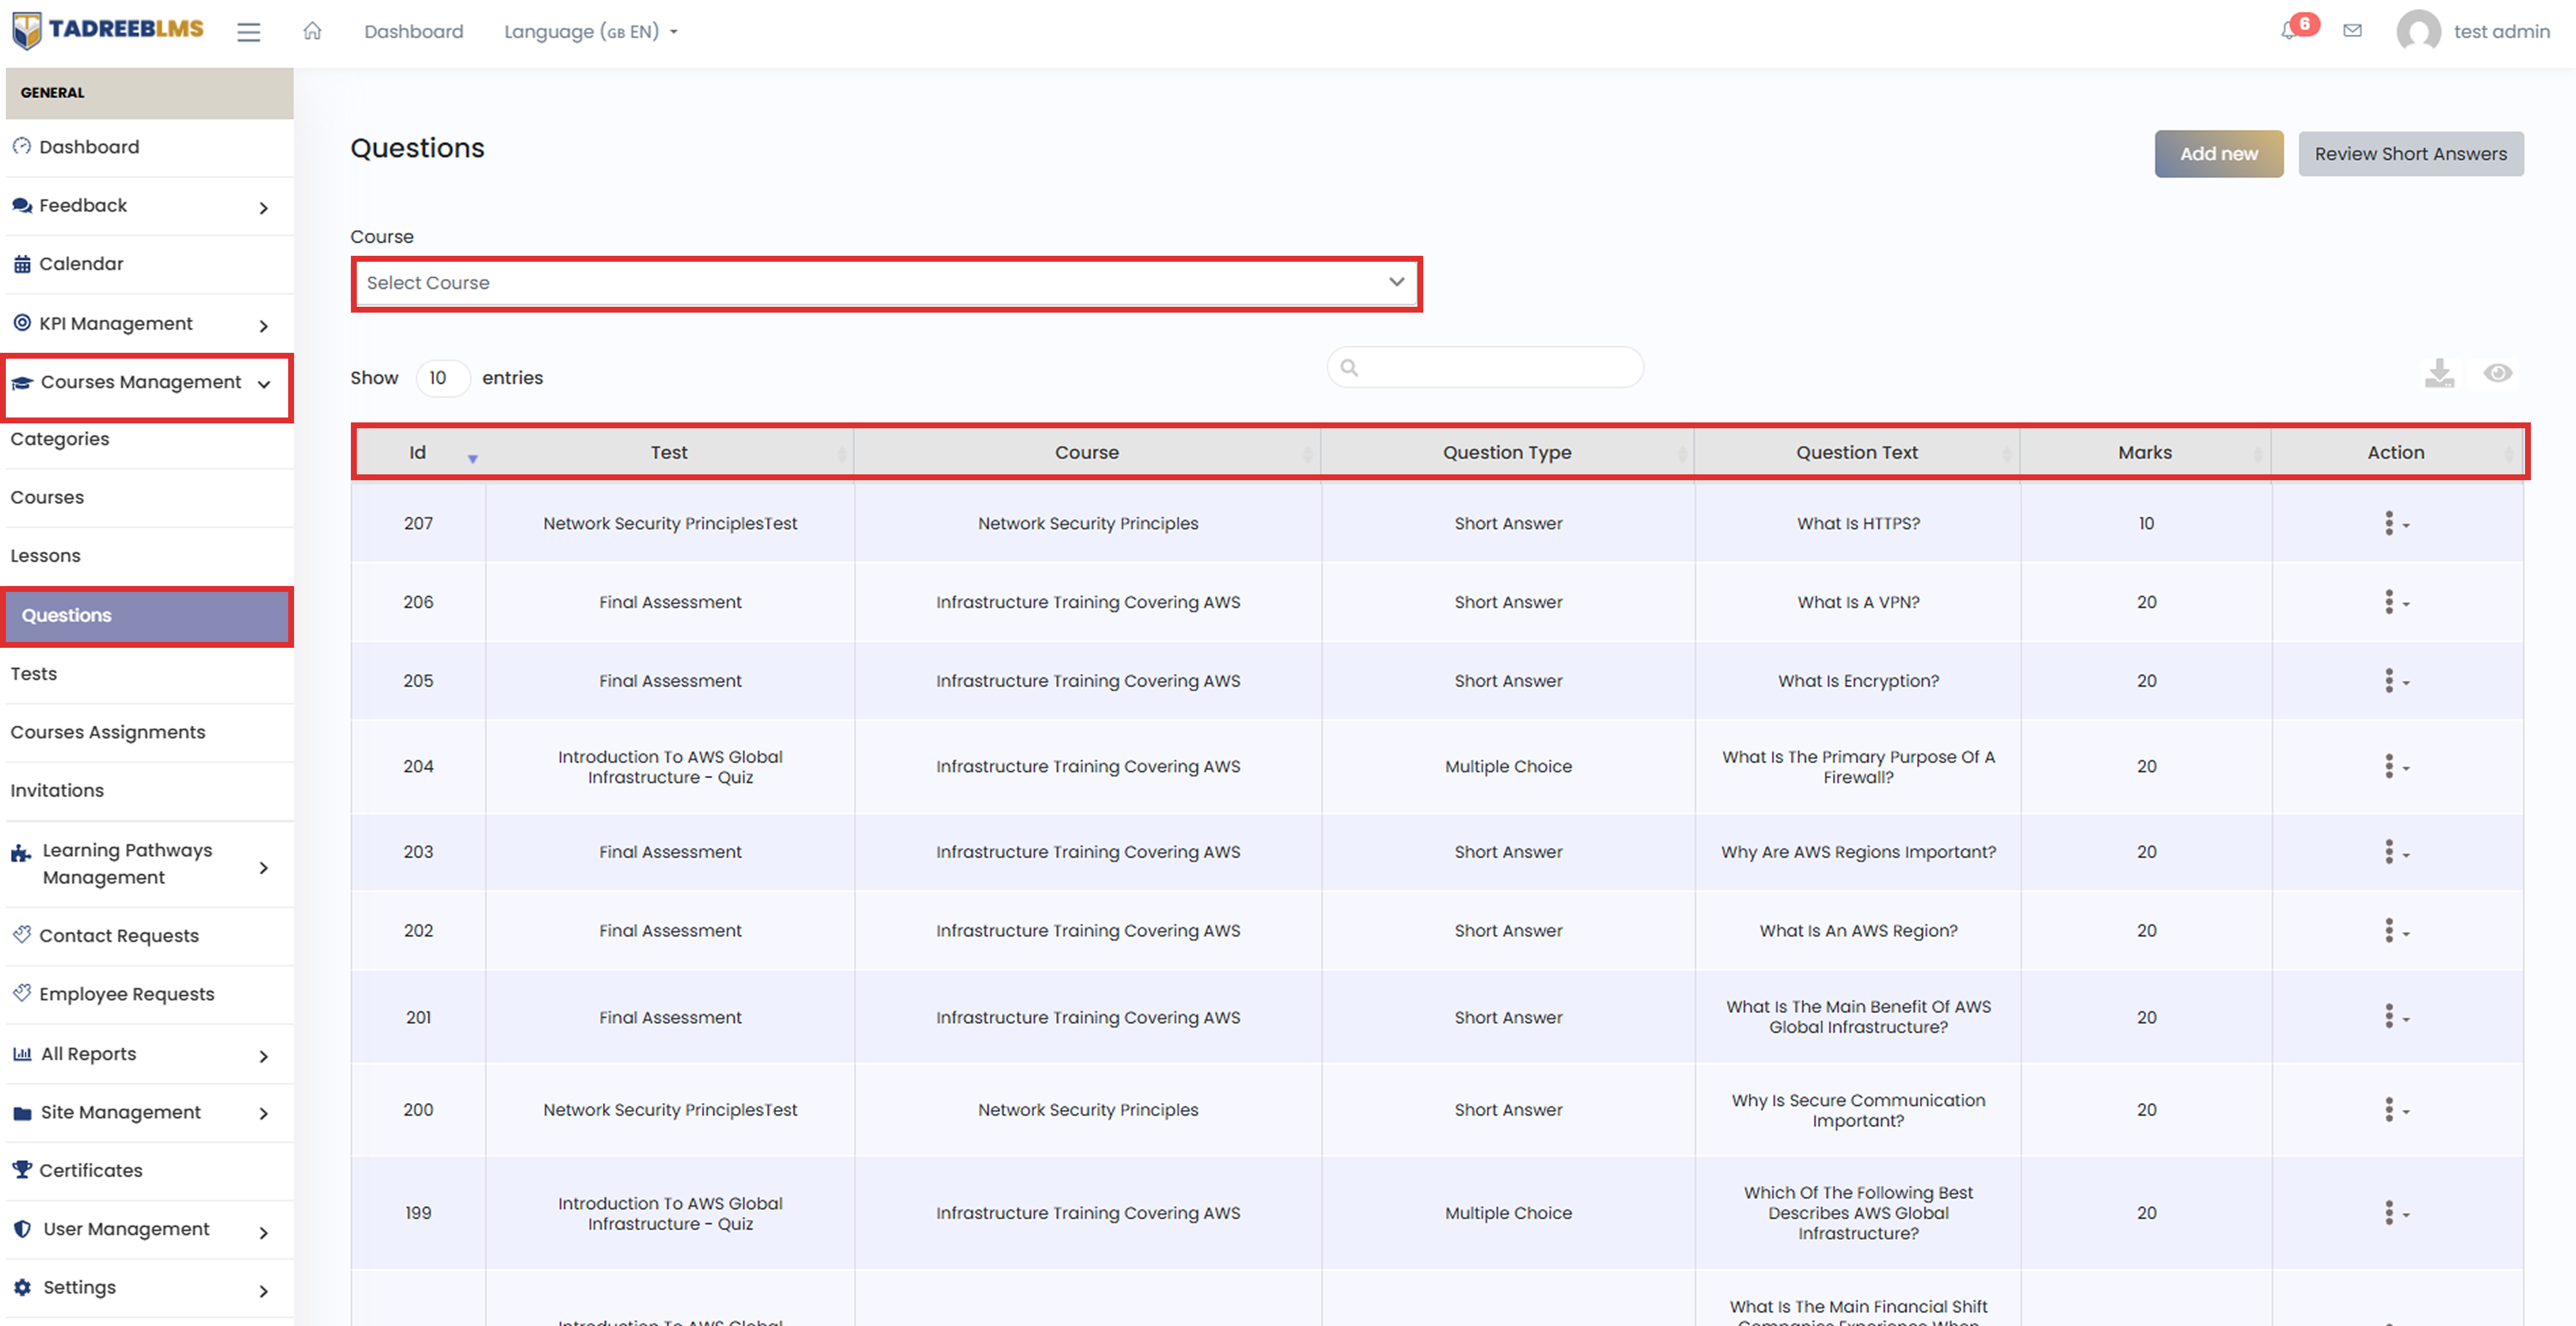This screenshot has width=2576, height=1326.
Task: Sort table by Marks column
Action: pyautogui.click(x=2145, y=452)
